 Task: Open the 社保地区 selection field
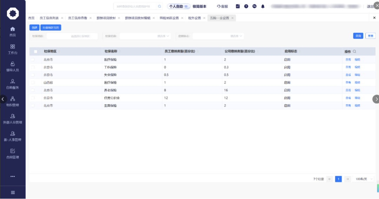click(72, 36)
